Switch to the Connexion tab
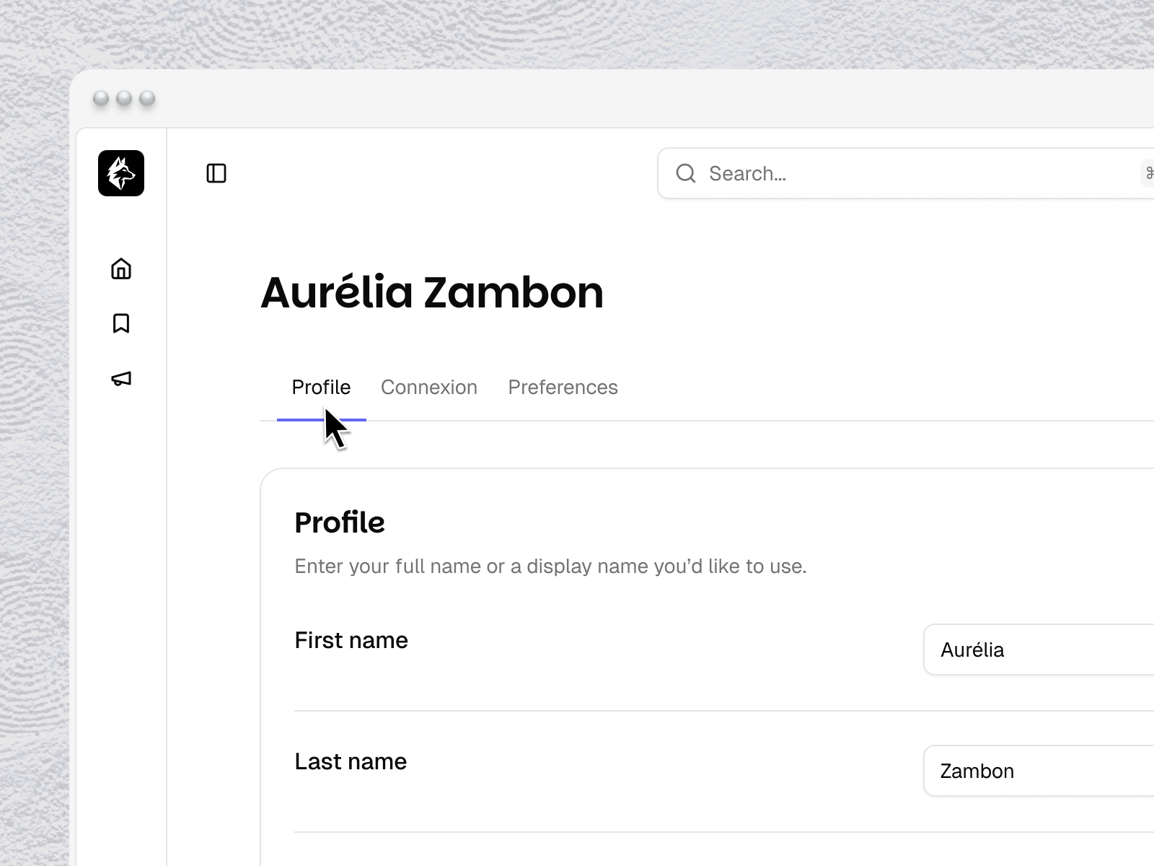The height and width of the screenshot is (866, 1154). pyautogui.click(x=429, y=388)
